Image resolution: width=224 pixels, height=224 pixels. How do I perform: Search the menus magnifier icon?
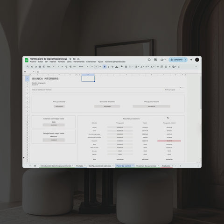(28, 67)
